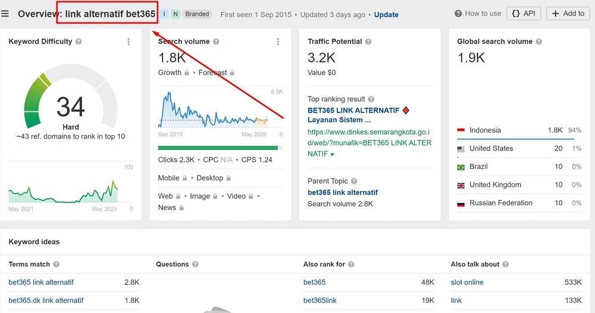The image size is (595, 313).
Task: Open Also rank for keyword bet365link
Action: click(x=320, y=301)
